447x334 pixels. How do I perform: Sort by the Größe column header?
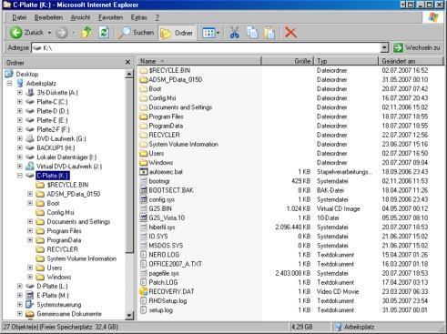(288, 61)
